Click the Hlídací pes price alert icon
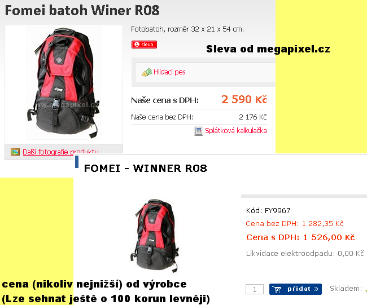 [x=147, y=72]
